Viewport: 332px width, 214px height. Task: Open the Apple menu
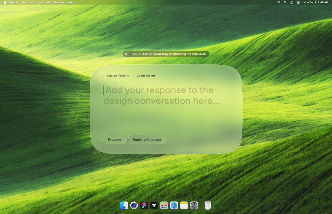point(5,2)
